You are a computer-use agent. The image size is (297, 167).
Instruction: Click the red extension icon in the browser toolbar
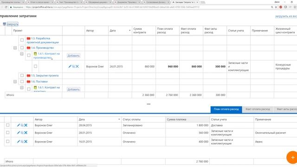click(281, 7)
